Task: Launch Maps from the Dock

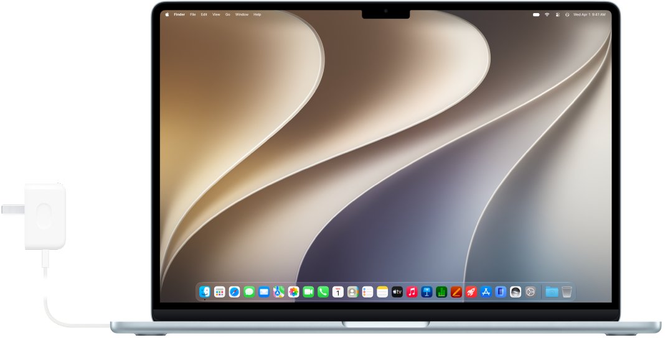Action: (278, 292)
